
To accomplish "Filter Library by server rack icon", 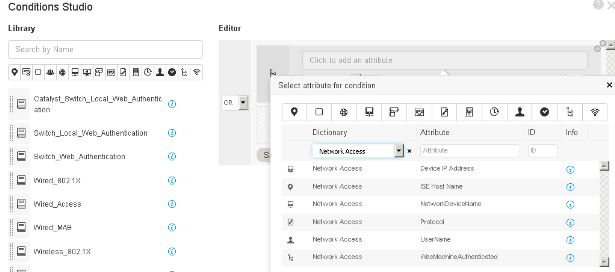I will point(136,72).
